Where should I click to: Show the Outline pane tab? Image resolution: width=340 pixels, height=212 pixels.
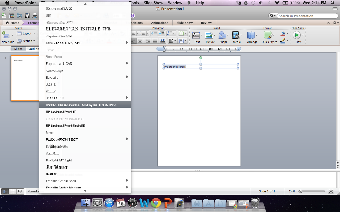click(x=34, y=49)
